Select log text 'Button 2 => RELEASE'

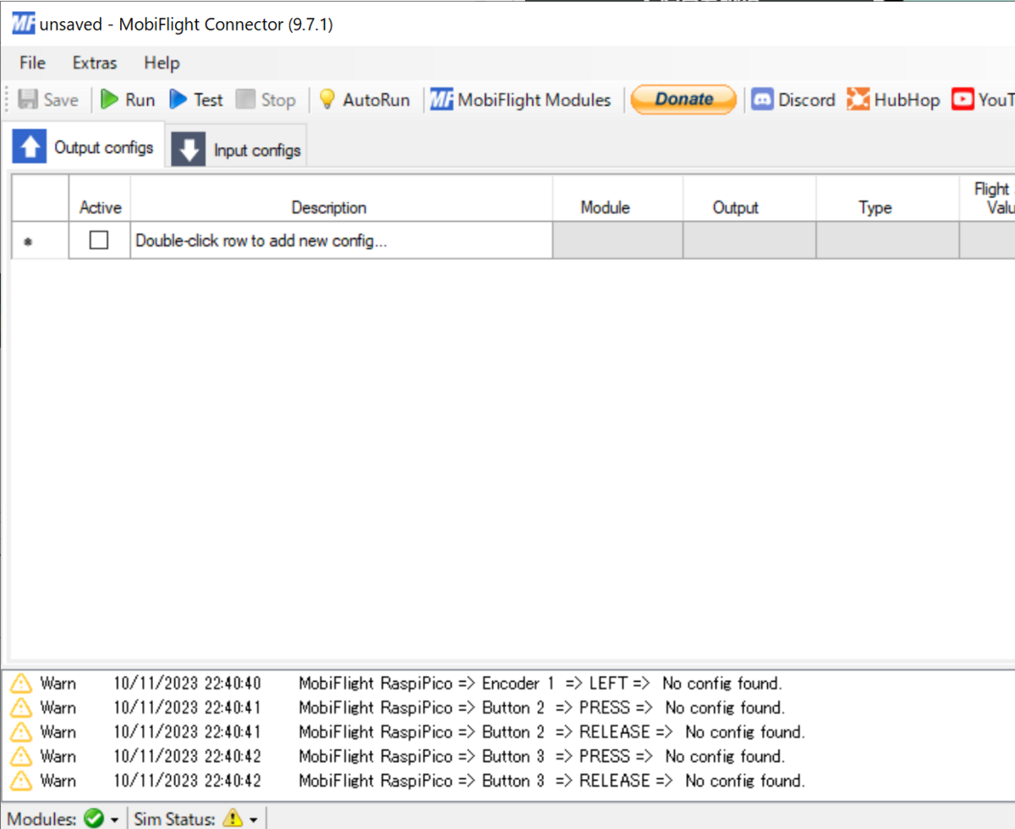(x=566, y=732)
